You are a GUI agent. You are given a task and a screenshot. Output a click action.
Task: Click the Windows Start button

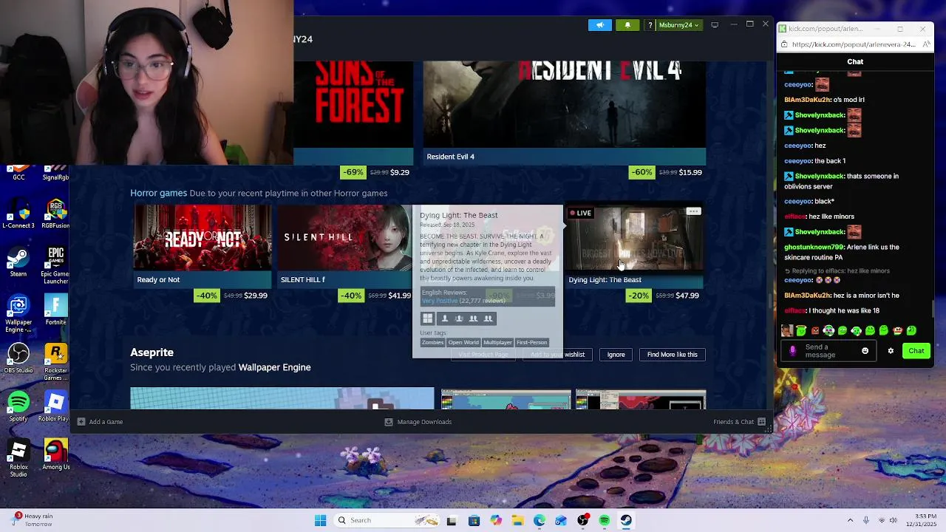[x=320, y=520]
